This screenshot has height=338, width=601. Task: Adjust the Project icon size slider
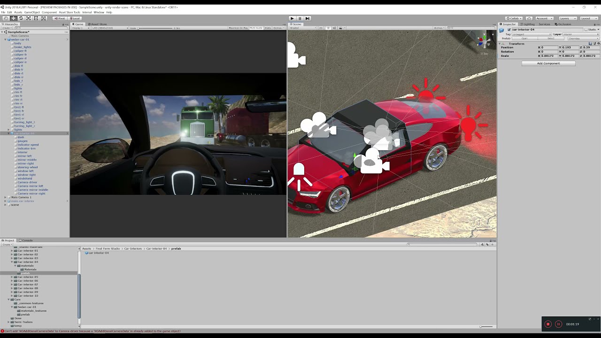click(486, 327)
